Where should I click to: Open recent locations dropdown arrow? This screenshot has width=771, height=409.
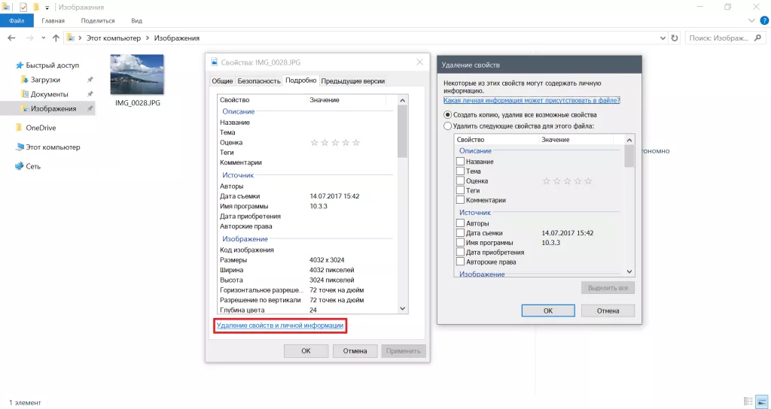coord(43,38)
